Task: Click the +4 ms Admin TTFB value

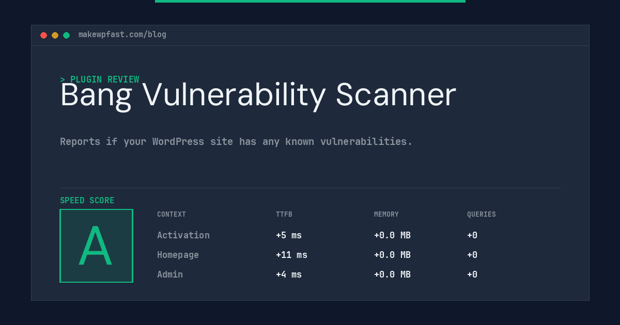Action: click(x=289, y=274)
